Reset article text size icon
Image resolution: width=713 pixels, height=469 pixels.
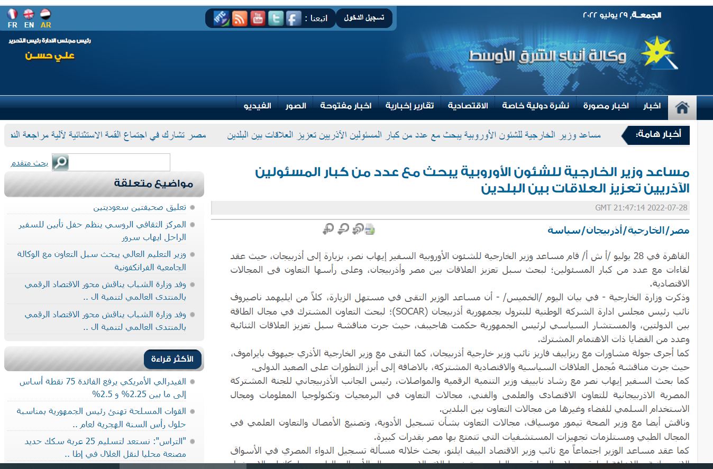(x=358, y=228)
